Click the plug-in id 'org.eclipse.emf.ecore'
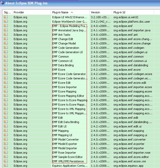 [127, 70]
